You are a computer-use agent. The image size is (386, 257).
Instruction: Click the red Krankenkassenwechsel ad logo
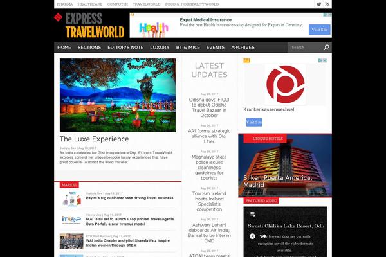click(x=285, y=84)
